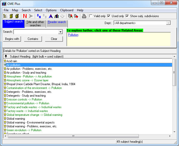Click the blue SN toolbar icon
The width and height of the screenshot is (179, 146).
pyautogui.click(x=39, y=16)
